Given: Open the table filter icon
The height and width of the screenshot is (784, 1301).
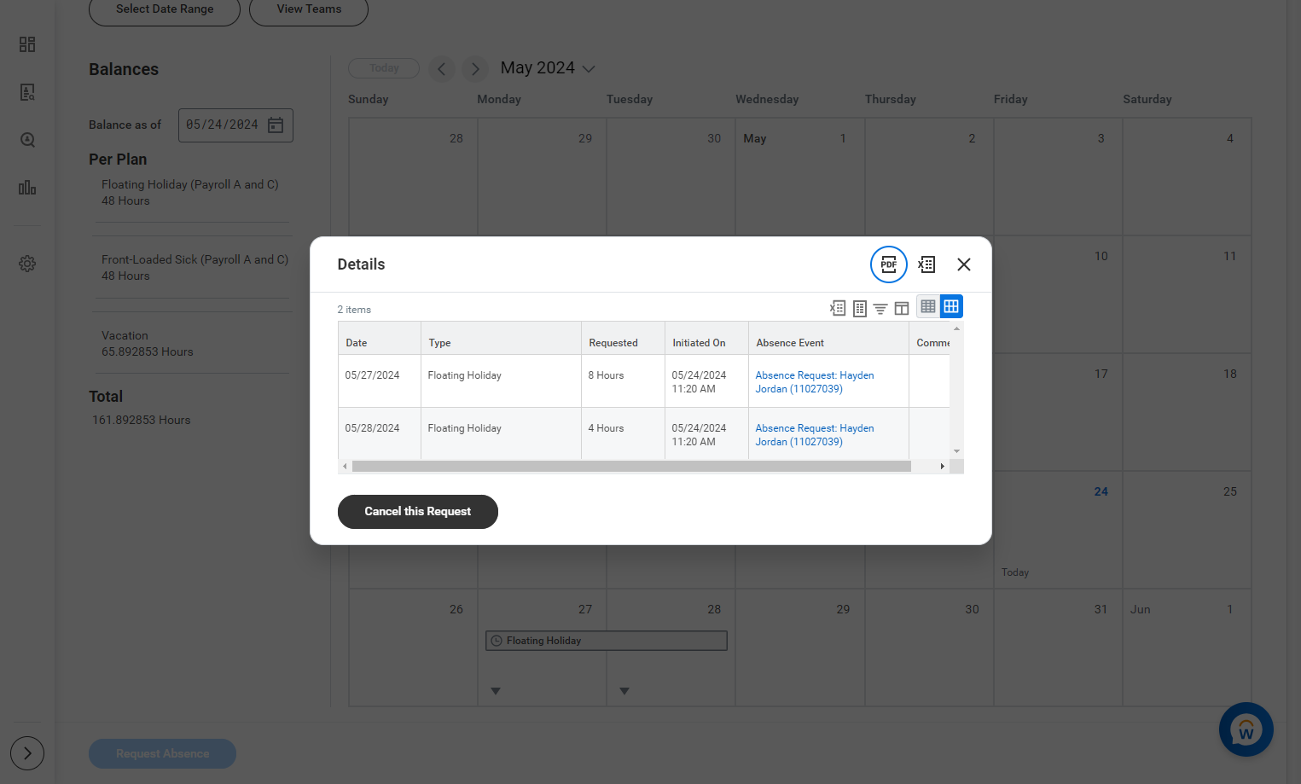Looking at the screenshot, I should [x=880, y=308].
